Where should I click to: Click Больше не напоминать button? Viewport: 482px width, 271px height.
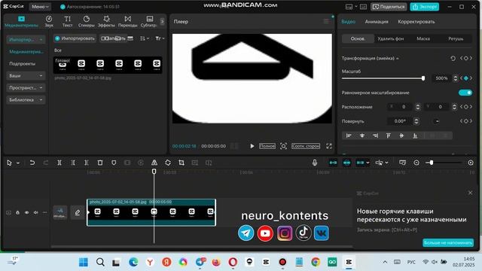pyautogui.click(x=448, y=242)
